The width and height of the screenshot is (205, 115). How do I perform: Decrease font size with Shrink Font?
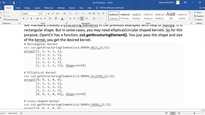click(x=53, y=13)
